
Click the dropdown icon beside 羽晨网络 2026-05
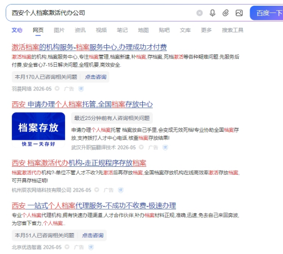[57, 88]
